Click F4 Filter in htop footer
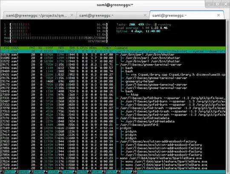 (51, 171)
